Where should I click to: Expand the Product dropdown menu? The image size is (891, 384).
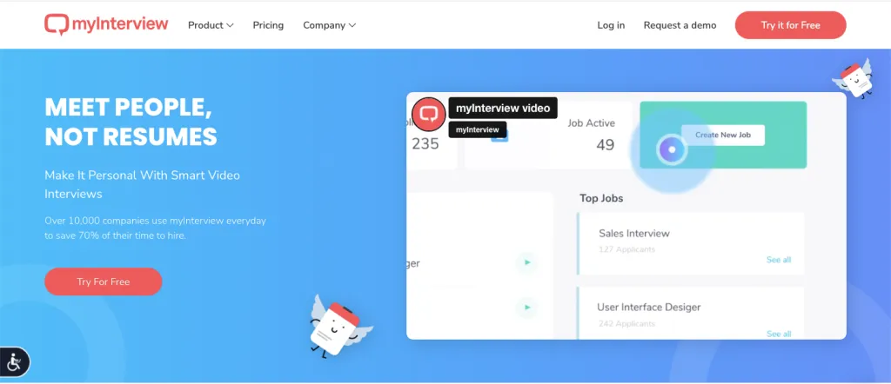coord(211,25)
